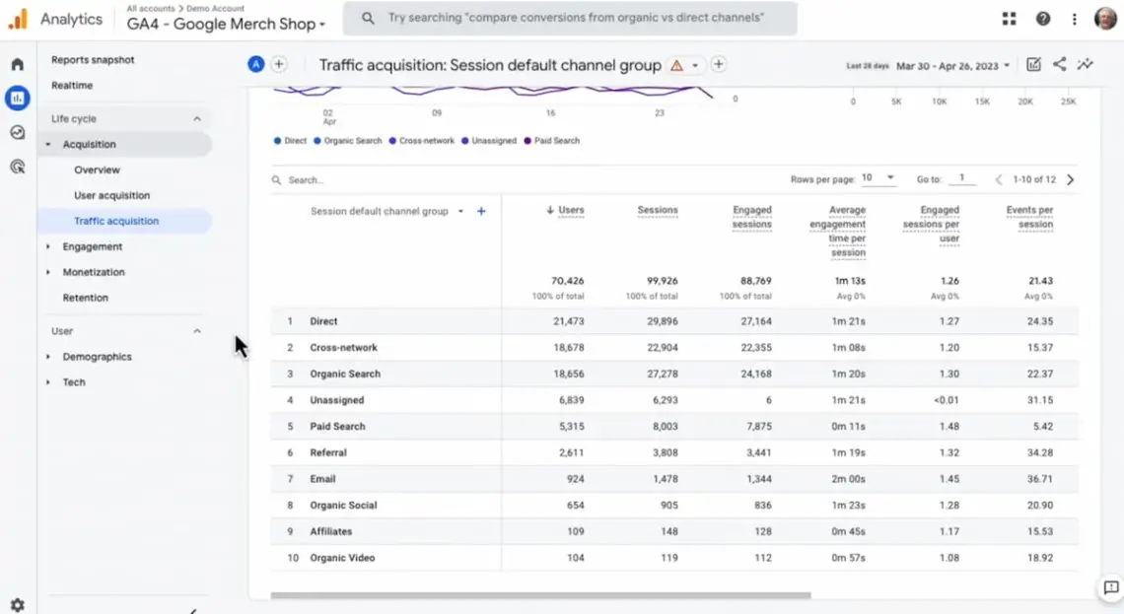
Task: Sort table by Sessions column
Action: click(658, 210)
